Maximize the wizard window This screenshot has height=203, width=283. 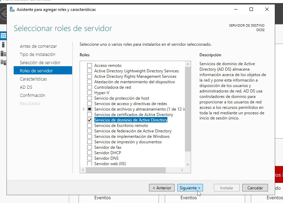click(x=251, y=10)
